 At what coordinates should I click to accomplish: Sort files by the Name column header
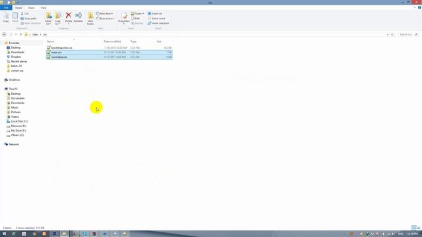50,41
